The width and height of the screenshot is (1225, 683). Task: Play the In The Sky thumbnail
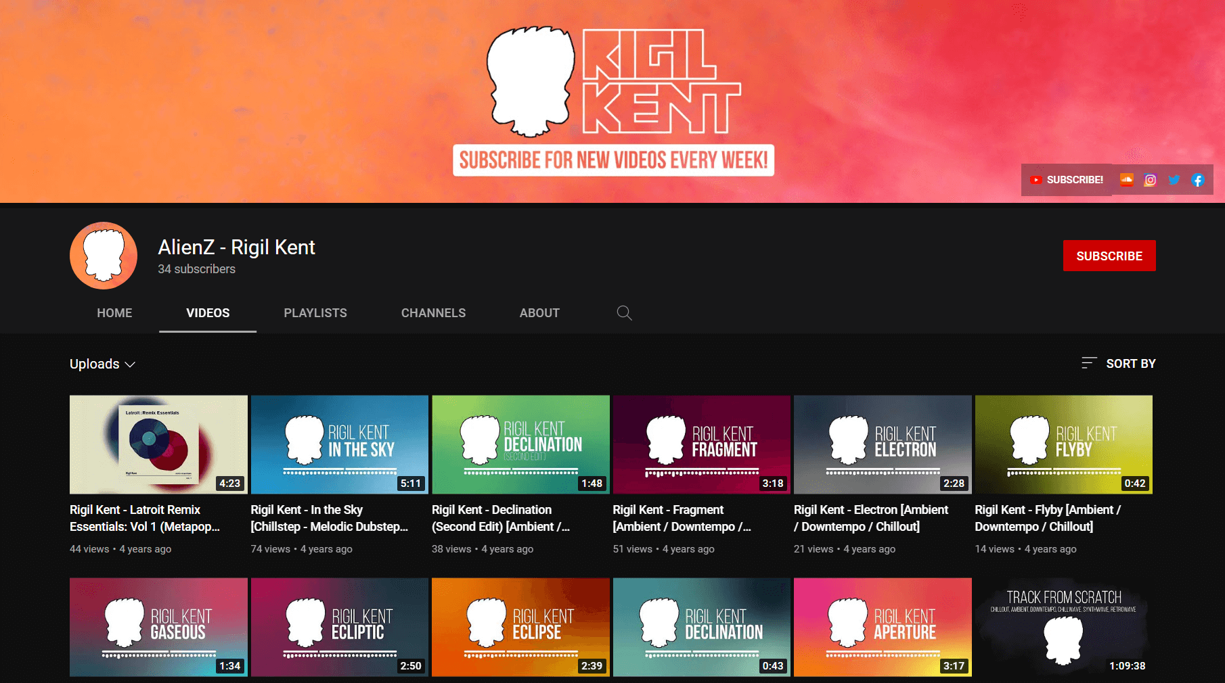[340, 444]
